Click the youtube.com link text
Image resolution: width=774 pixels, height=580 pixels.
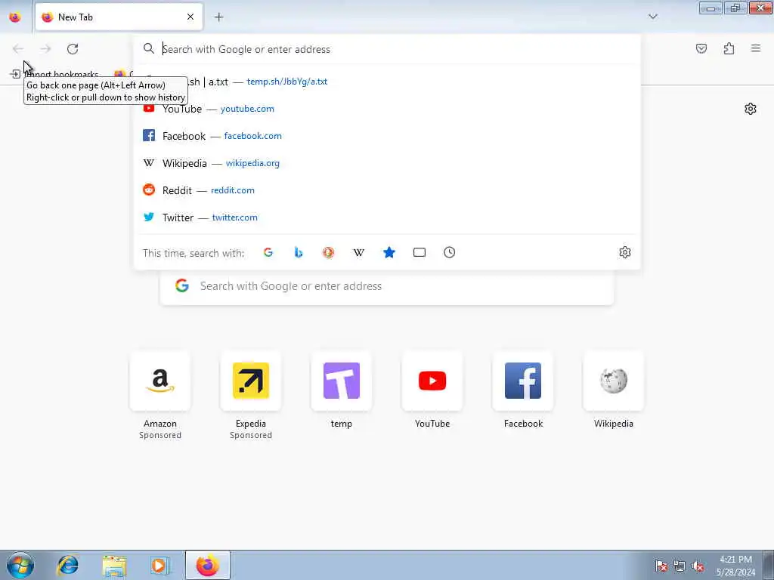coord(247,109)
